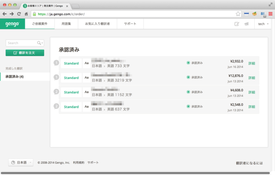Click the blue flag extension icon
Viewport: 275px width, 175px height.
coord(247,14)
